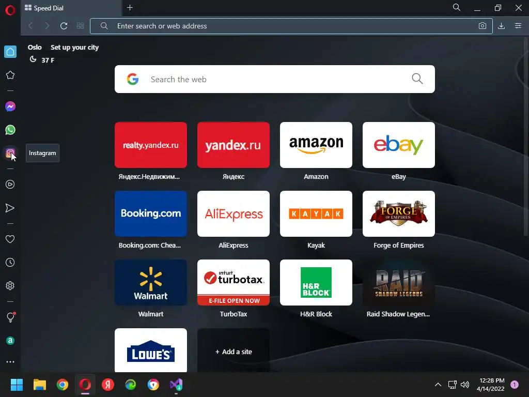Open the AliExpress speed dial tile
This screenshot has width=529, height=397.
pos(234,213)
